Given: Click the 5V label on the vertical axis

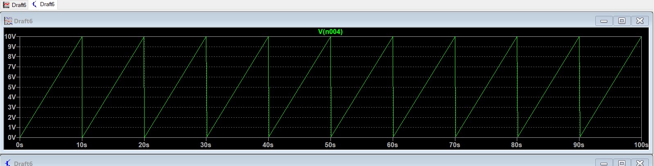Looking at the screenshot, I should pyautogui.click(x=12, y=87).
